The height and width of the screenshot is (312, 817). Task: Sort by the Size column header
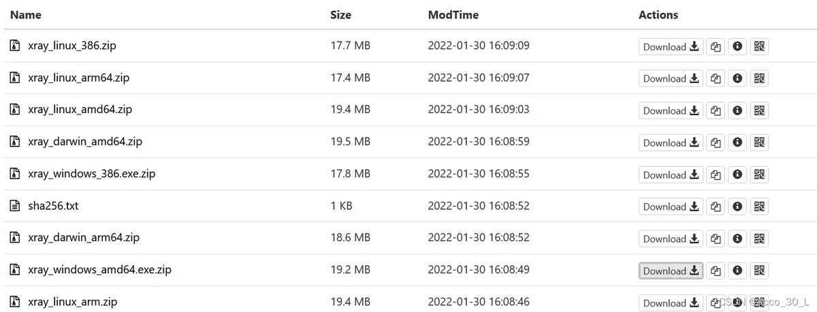pyautogui.click(x=341, y=14)
